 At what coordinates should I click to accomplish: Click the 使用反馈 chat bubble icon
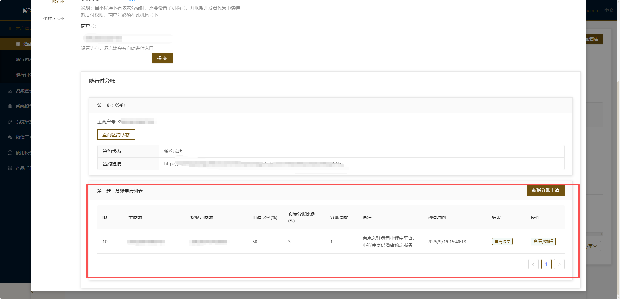click(10, 153)
